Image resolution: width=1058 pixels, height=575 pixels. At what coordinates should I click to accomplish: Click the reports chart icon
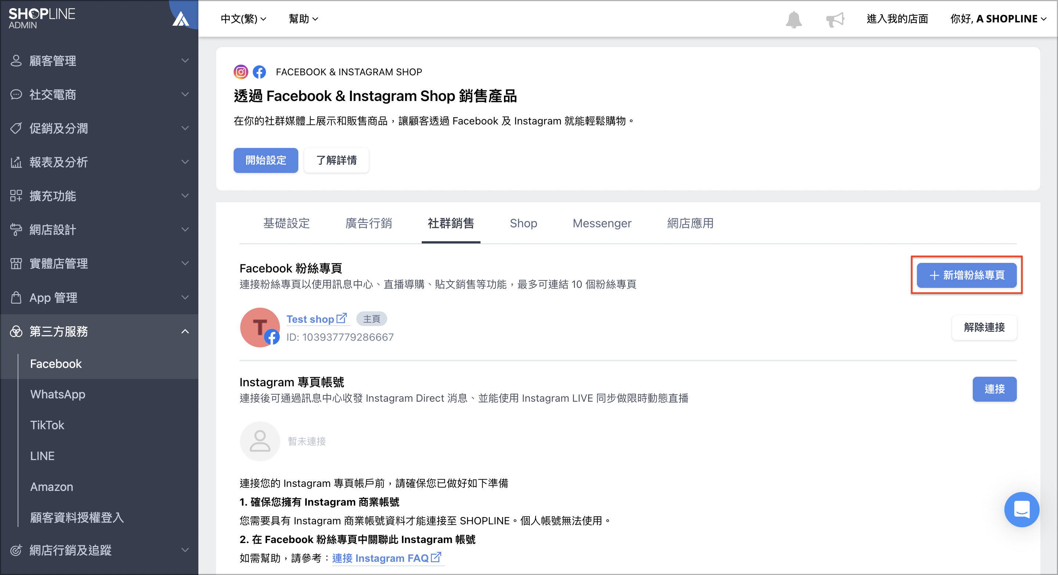[x=16, y=162]
